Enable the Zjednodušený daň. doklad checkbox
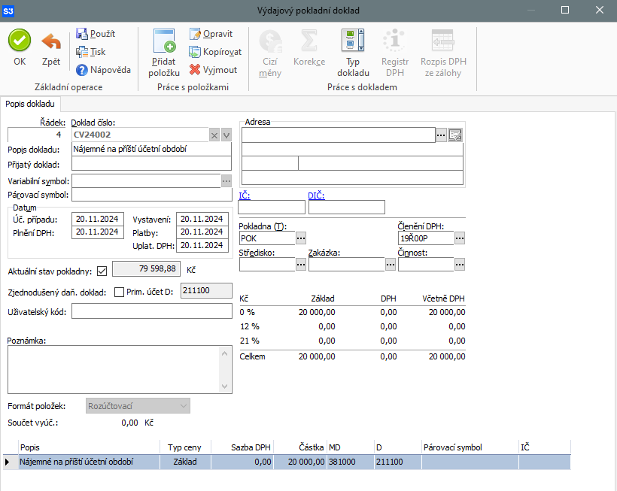The height and width of the screenshot is (491, 617). click(119, 292)
